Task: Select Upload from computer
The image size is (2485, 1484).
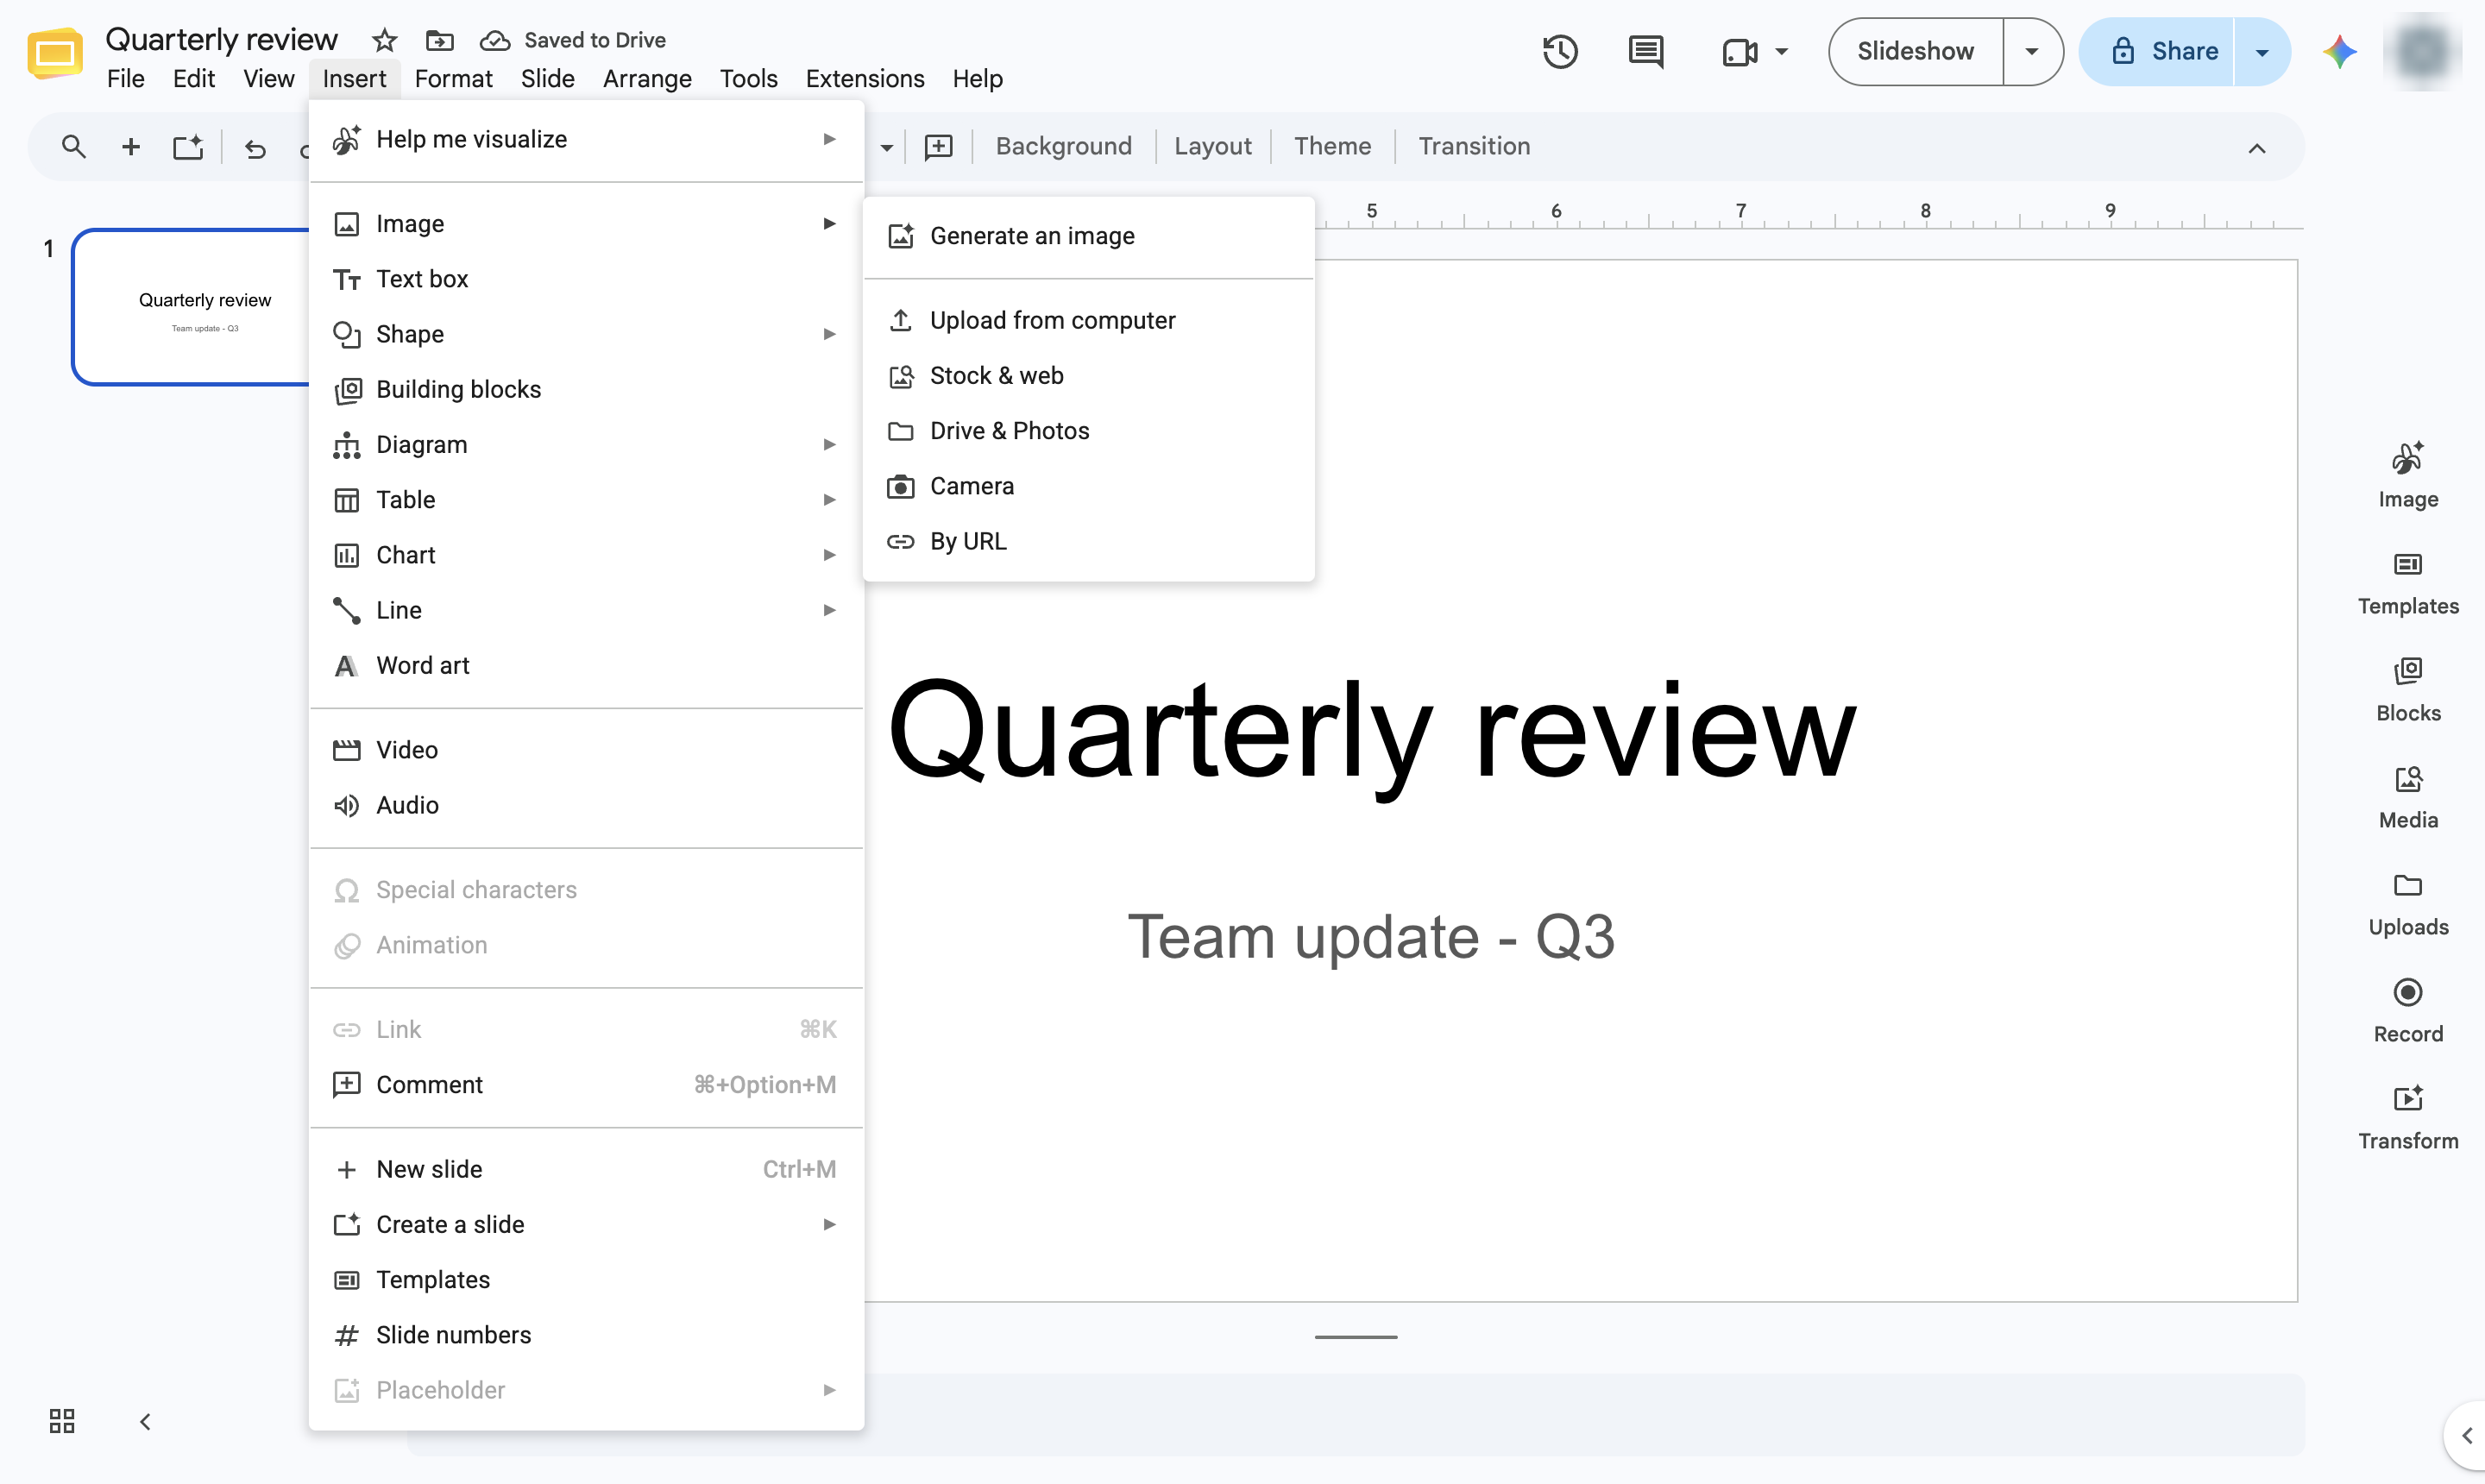Action: click(x=1088, y=320)
